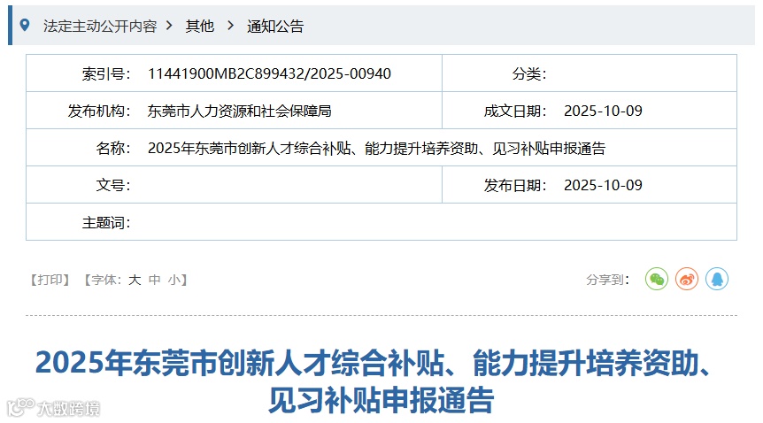The height and width of the screenshot is (423, 763).
Task: Click the 分类 label
Action: [529, 74]
